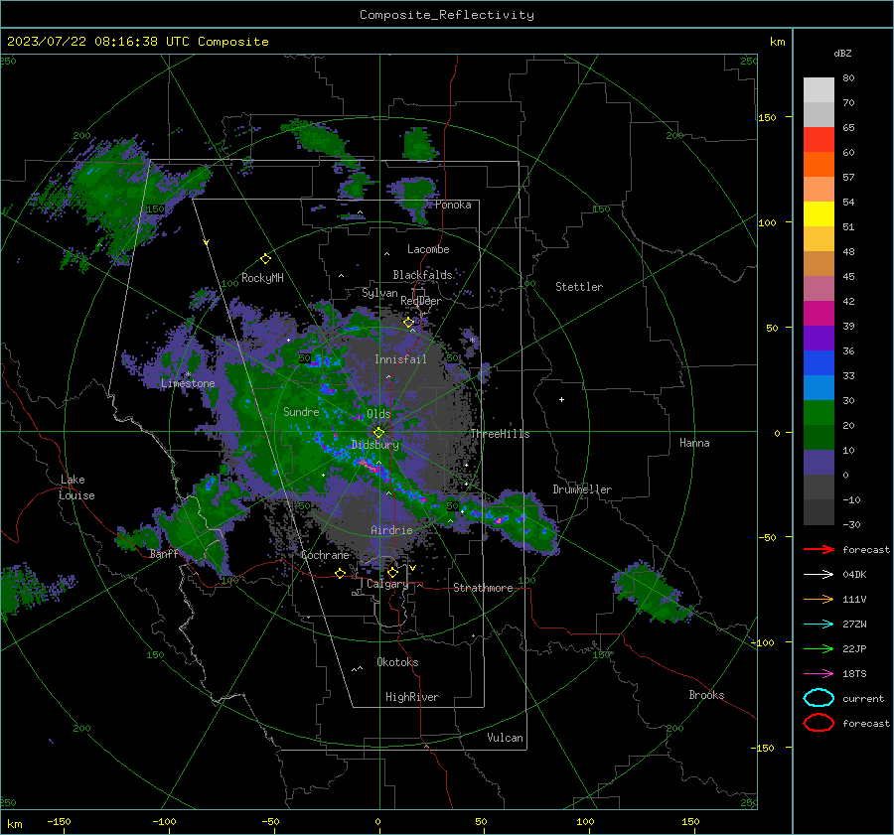Viewport: 894px width, 835px height.
Task: Pick the purple 36-39 dBZ swatch
Action: [x=819, y=338]
